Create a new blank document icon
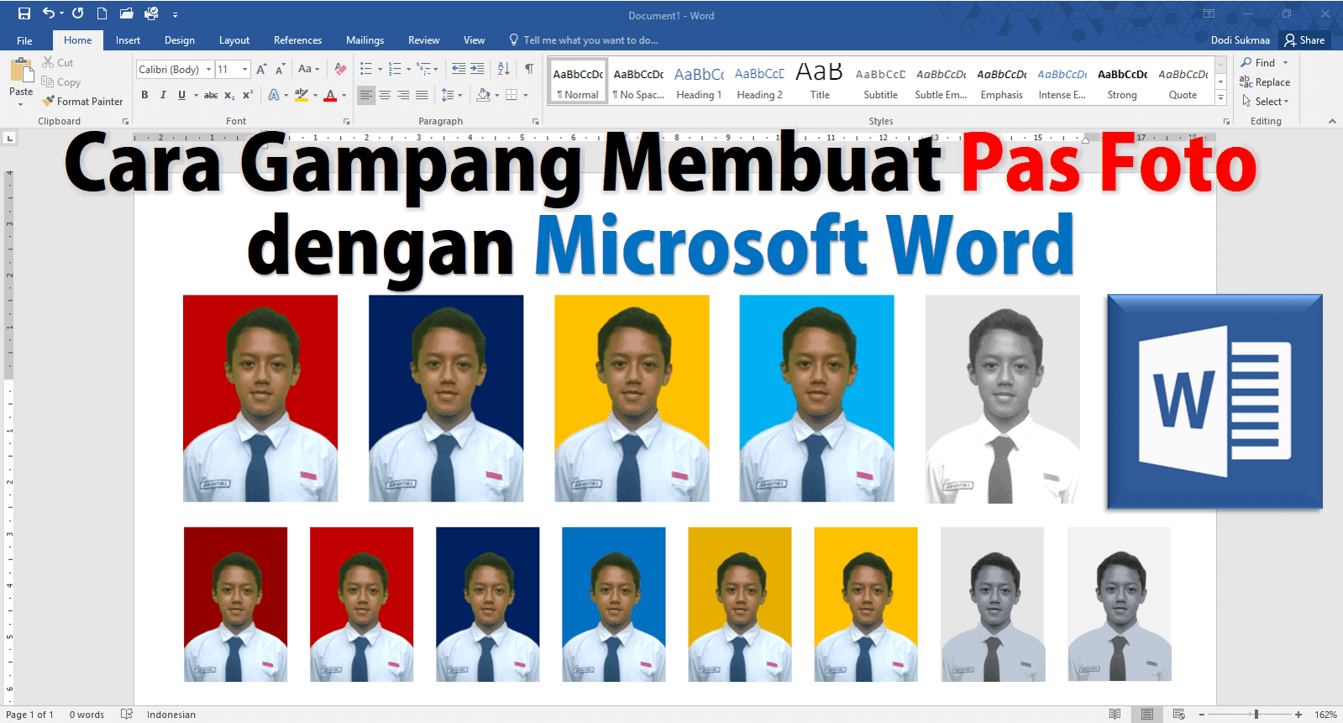The width and height of the screenshot is (1343, 723). point(102,13)
